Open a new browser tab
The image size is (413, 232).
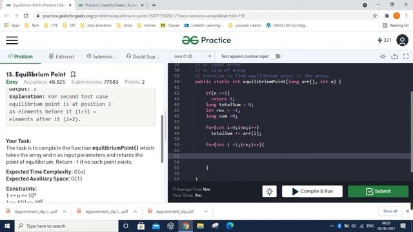[x=154, y=5]
